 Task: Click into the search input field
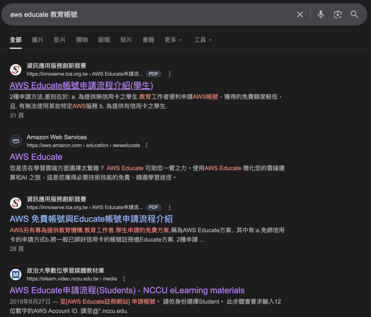click(x=145, y=14)
